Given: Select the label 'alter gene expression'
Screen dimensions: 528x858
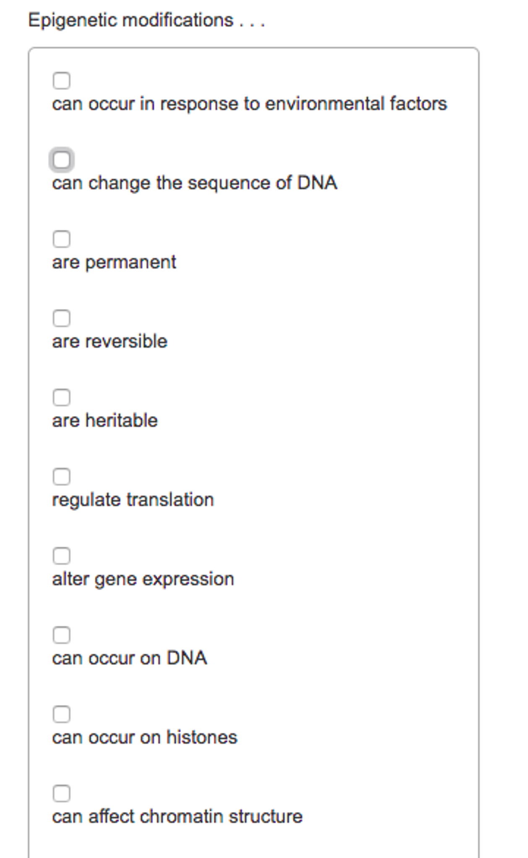Looking at the screenshot, I should tap(143, 578).
